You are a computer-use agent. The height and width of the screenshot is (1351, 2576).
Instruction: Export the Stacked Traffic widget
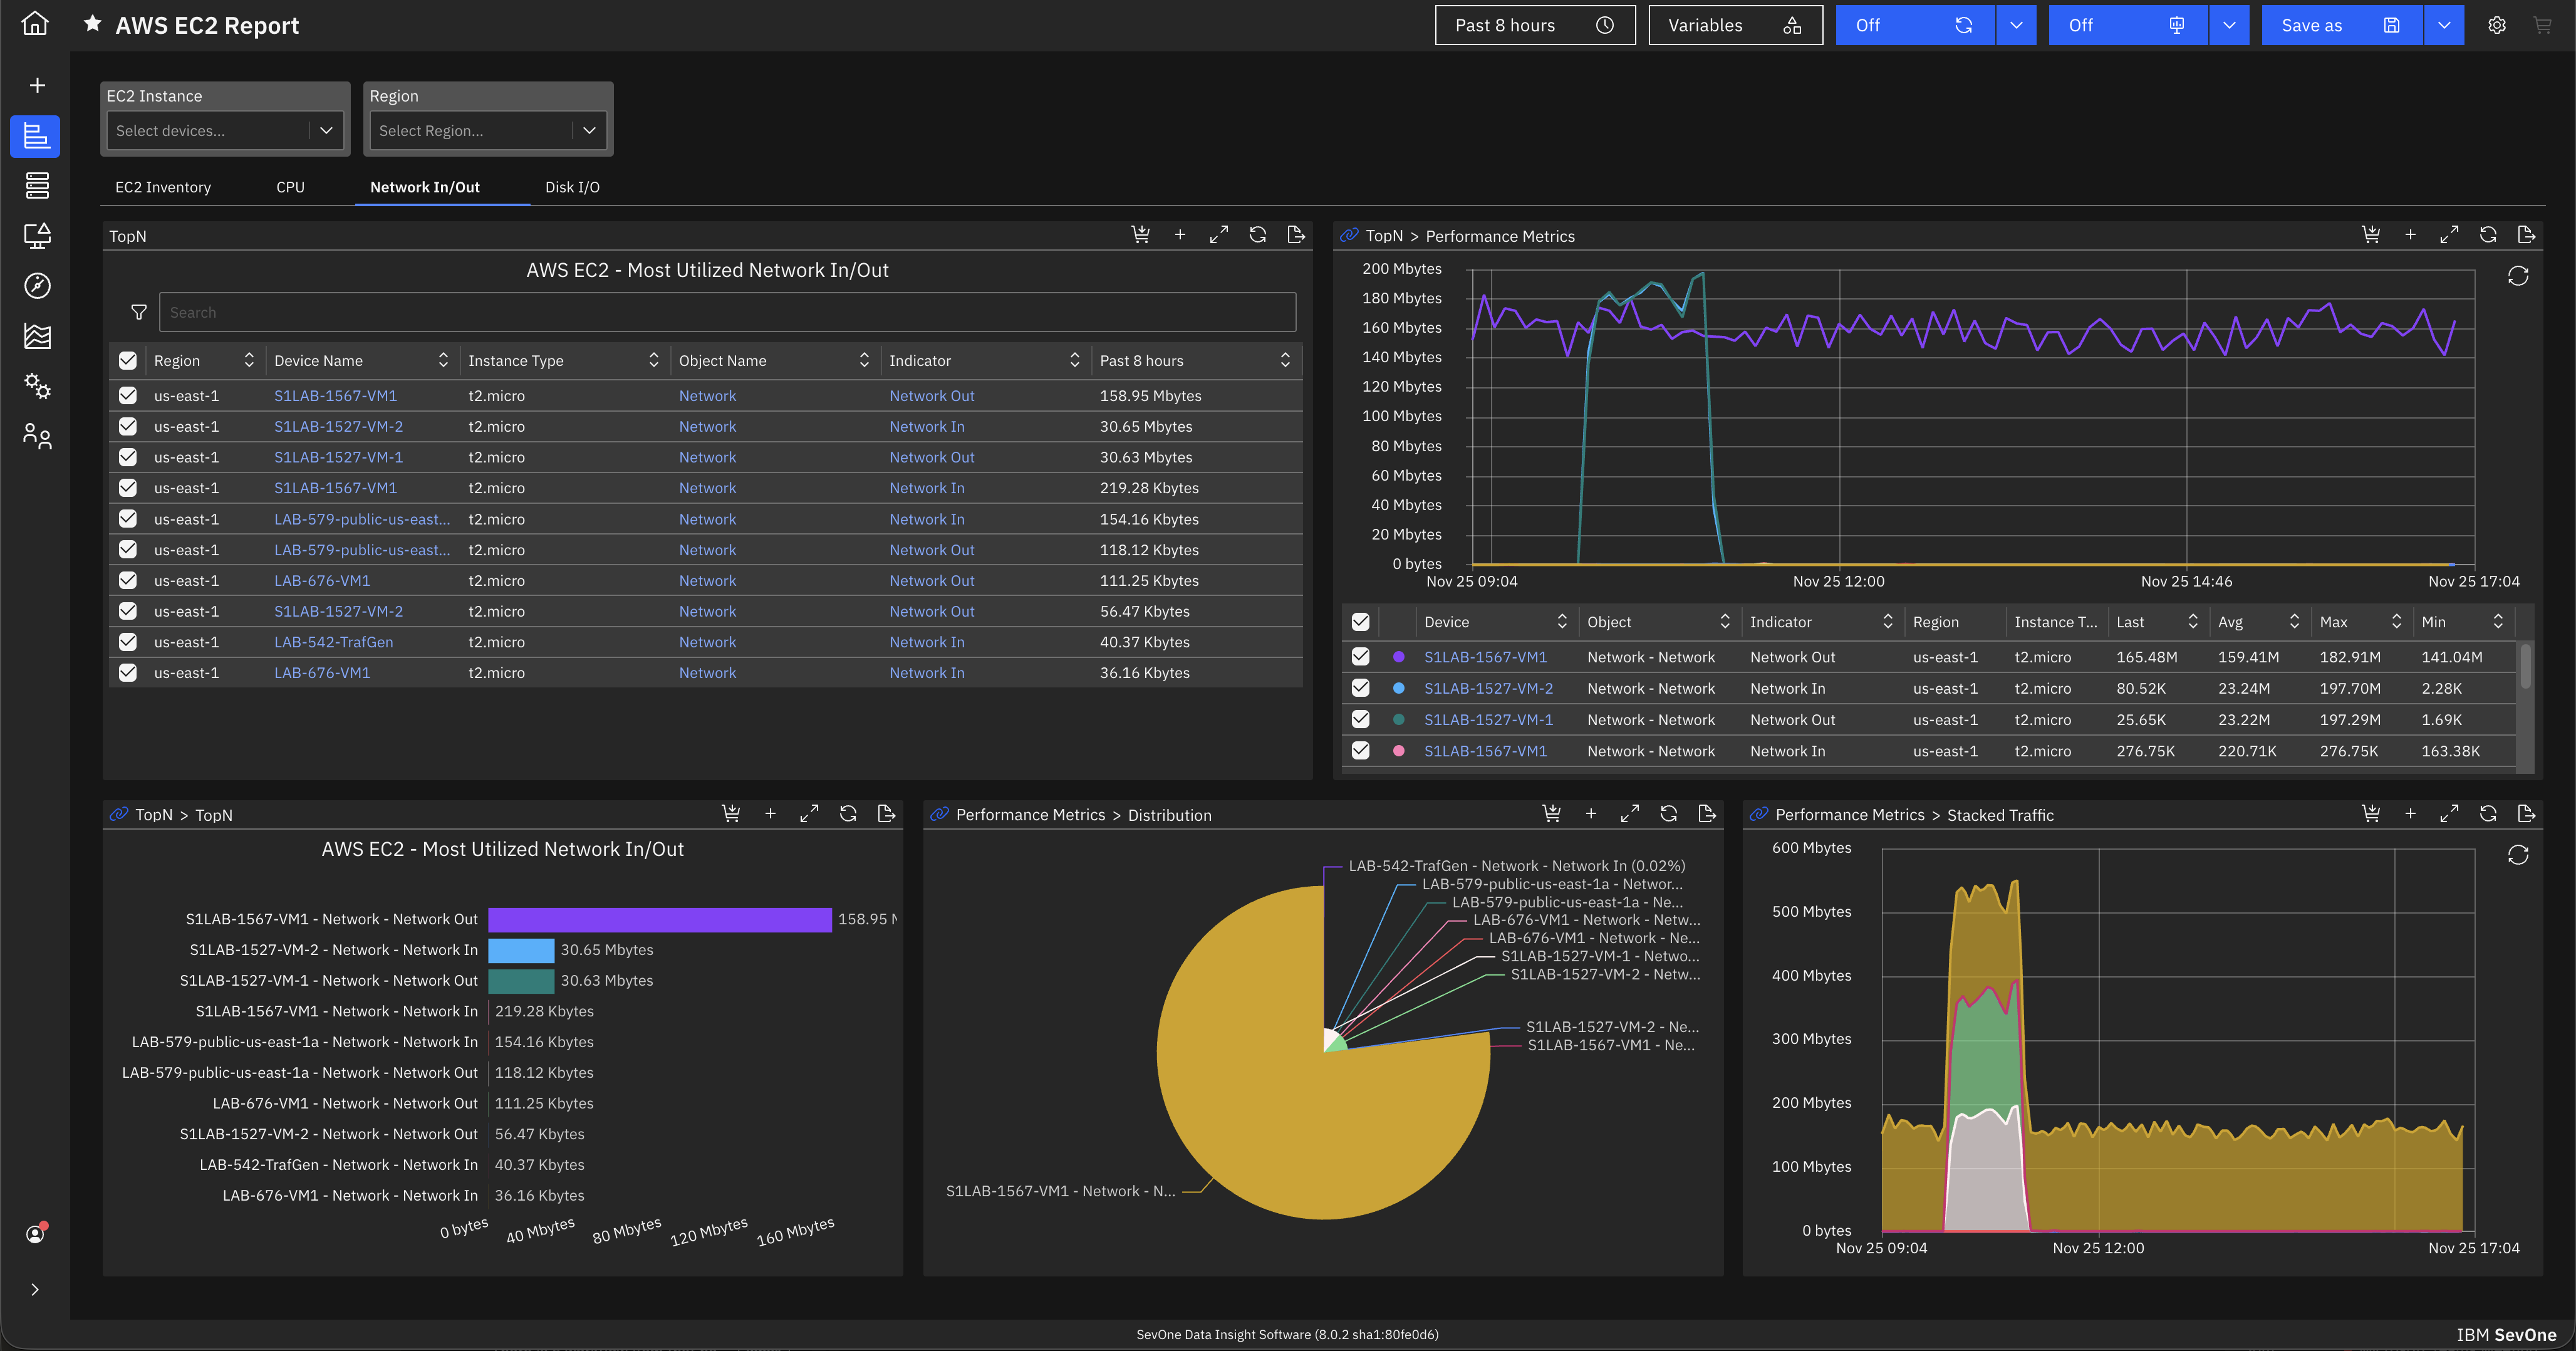point(2526,814)
